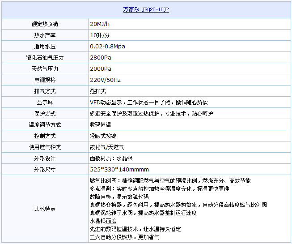Open the 万家乐 JSQ20-10JP product link
292x244 pixels.
pos(146,9)
